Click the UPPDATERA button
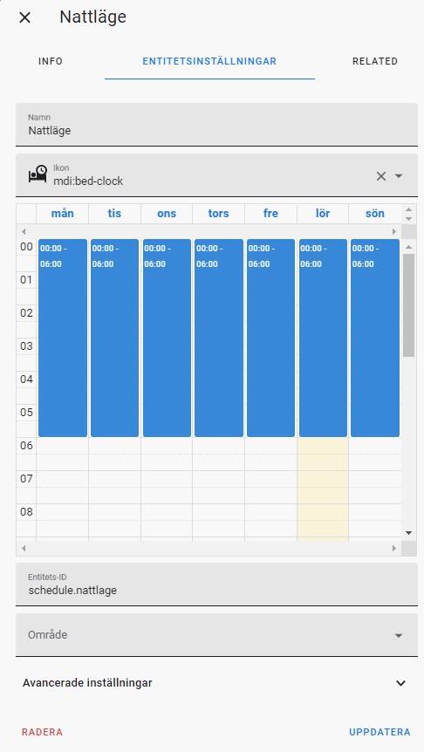The height and width of the screenshot is (752, 424). [x=380, y=732]
